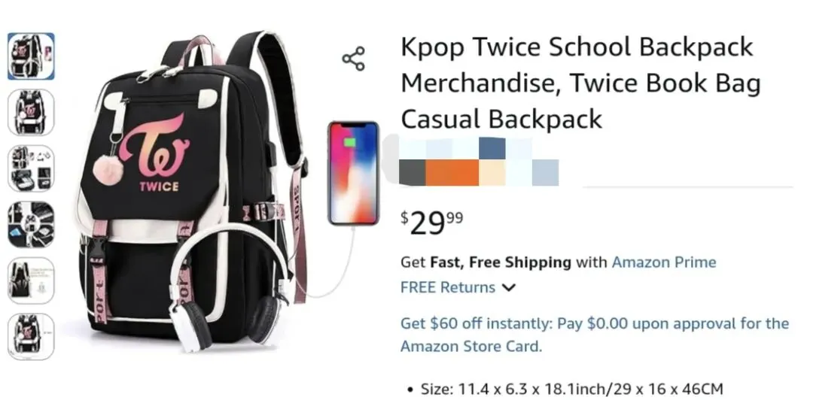Image resolution: width=813 pixels, height=400 pixels.
Task: Click the orange pixelated rating block
Action: (452, 172)
